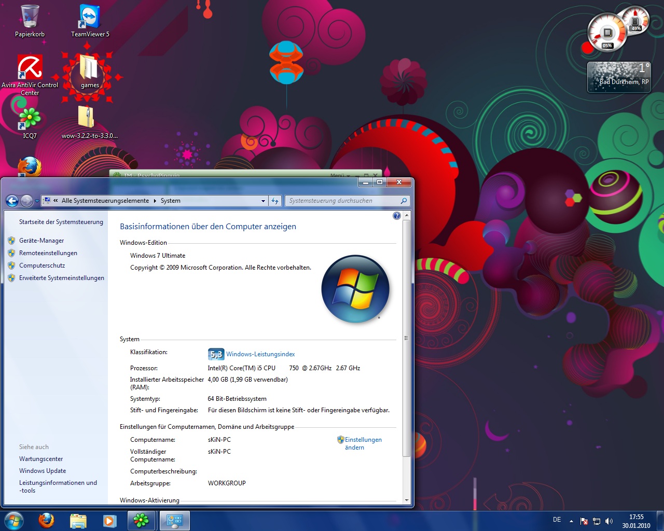Launch Windows Media Player from taskbar

(109, 521)
